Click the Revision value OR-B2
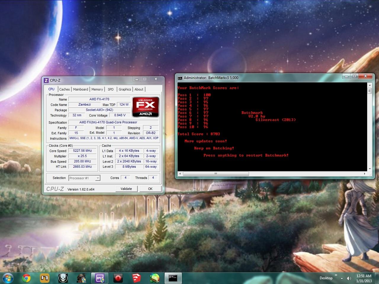The width and height of the screenshot is (379, 284). (151, 133)
